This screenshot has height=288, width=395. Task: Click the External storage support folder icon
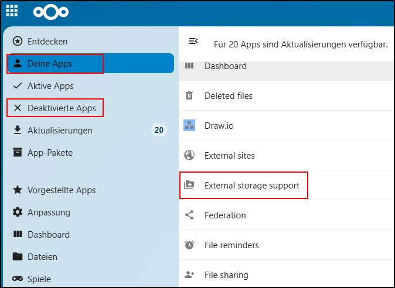(x=189, y=186)
